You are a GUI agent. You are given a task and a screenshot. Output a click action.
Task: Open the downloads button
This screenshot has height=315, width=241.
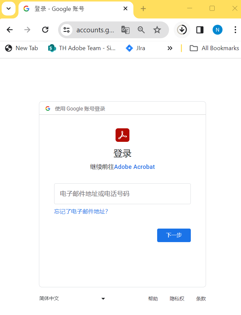tap(182, 30)
